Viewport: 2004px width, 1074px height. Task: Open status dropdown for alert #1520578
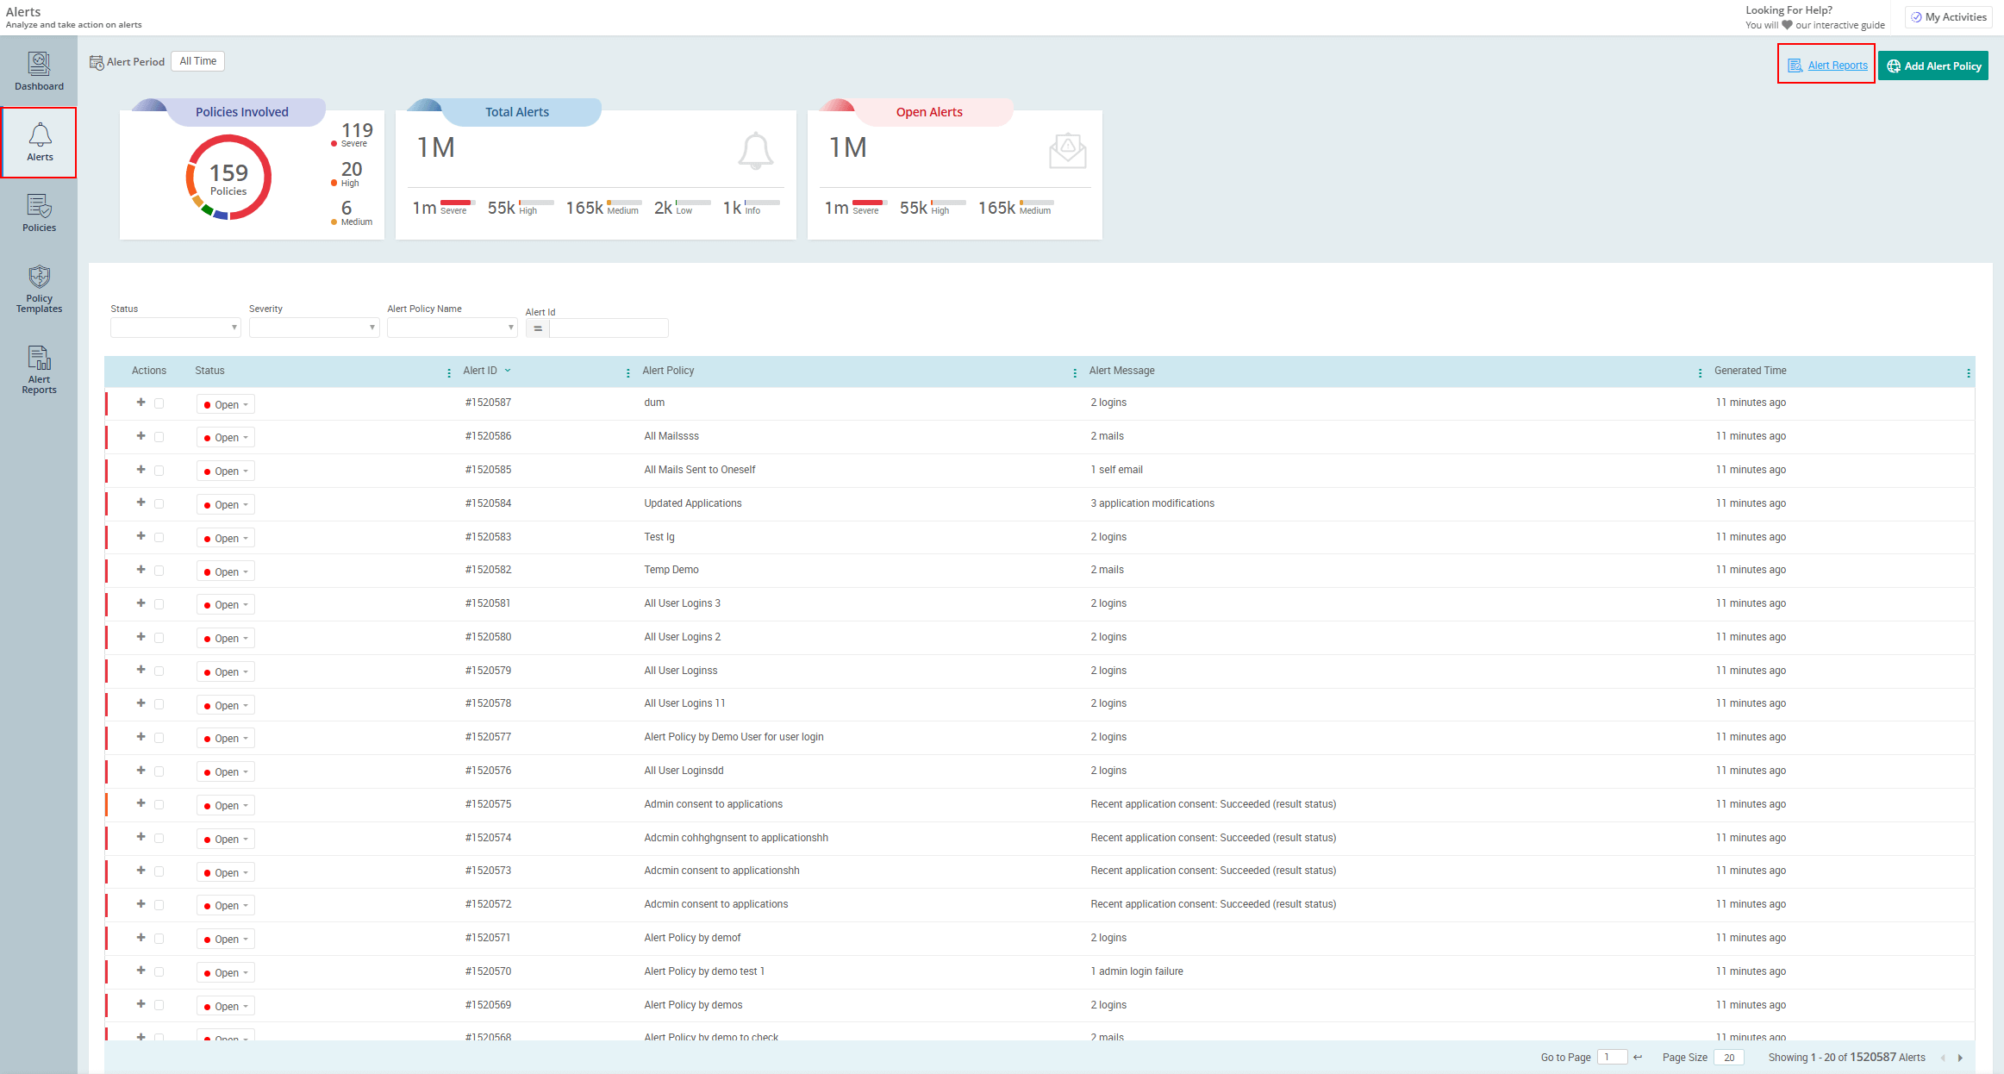[x=226, y=705]
